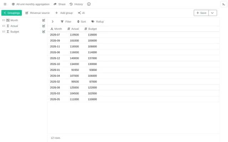Click the Actual column header

(73, 29)
